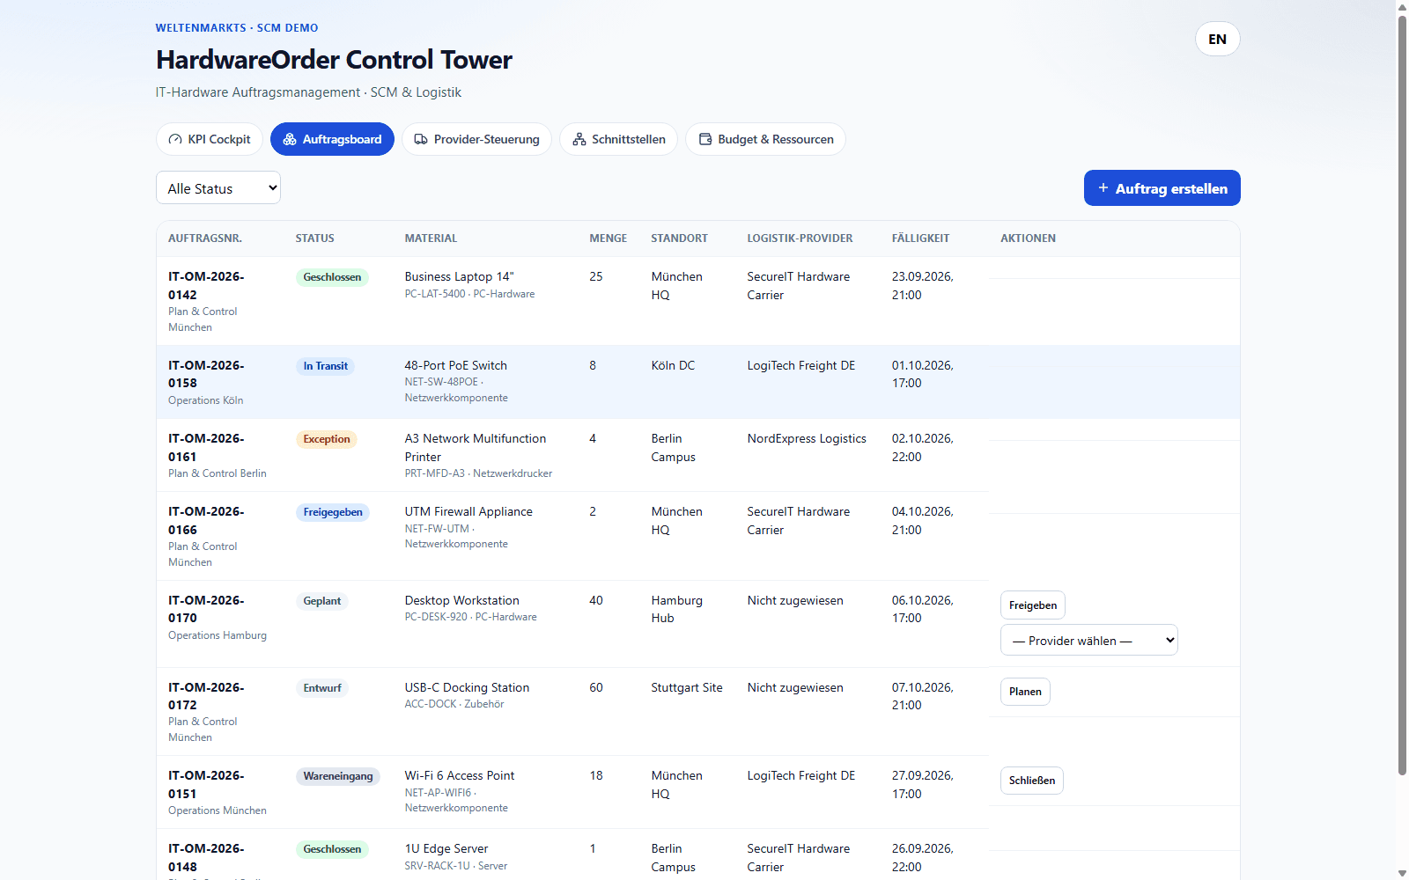The height and width of the screenshot is (880, 1409).
Task: Go to the Provider-Steuerung tab
Action: click(476, 139)
